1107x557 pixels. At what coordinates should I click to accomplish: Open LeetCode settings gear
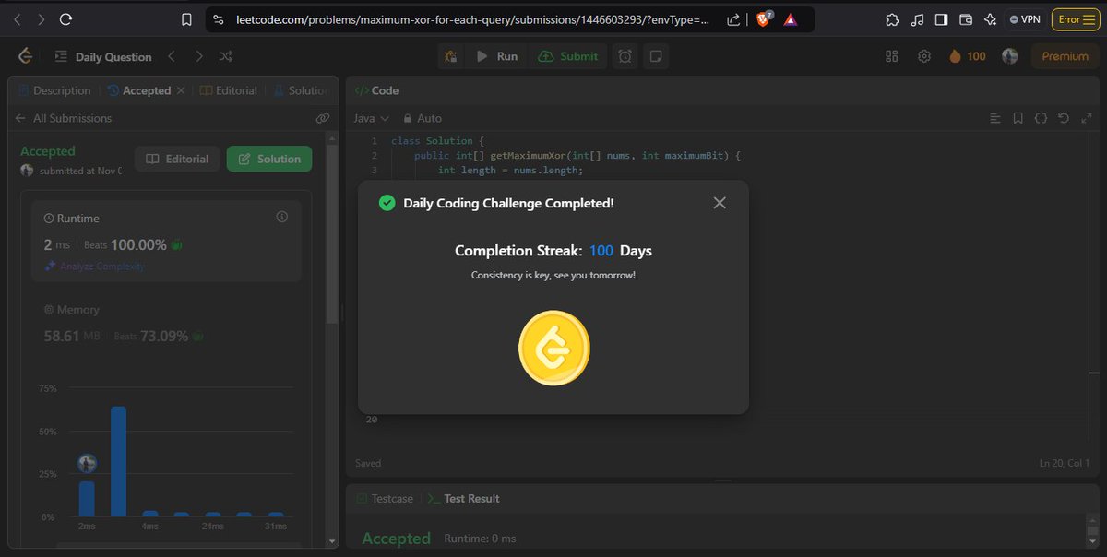pyautogui.click(x=923, y=56)
